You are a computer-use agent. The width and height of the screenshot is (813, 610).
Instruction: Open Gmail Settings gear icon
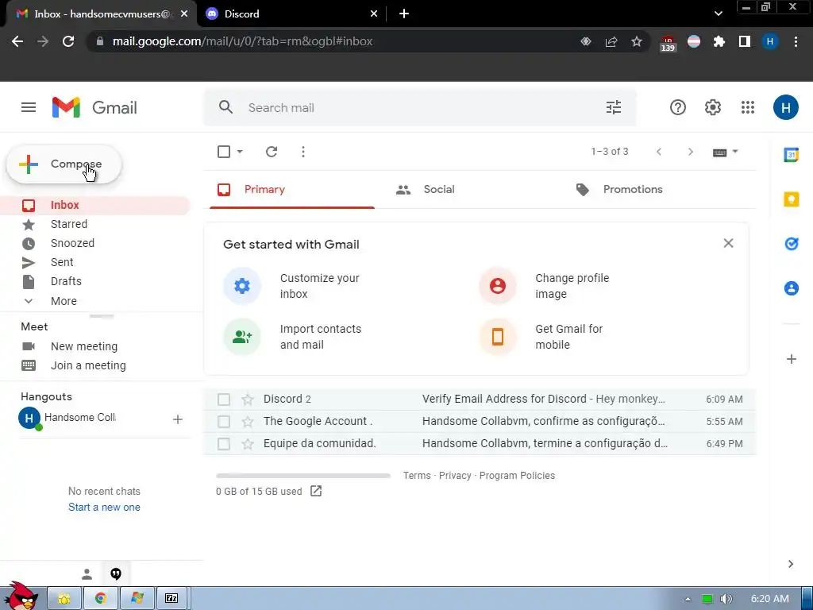click(x=712, y=107)
